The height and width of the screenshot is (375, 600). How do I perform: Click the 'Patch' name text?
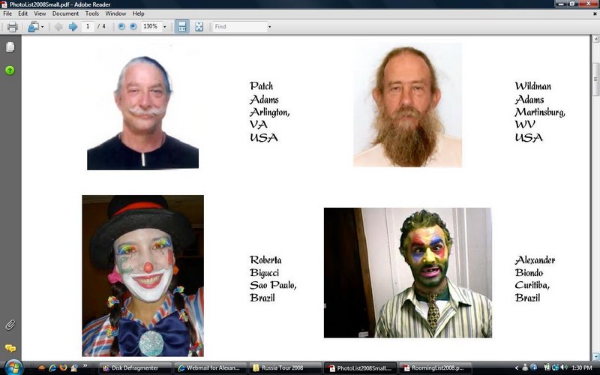pos(261,86)
